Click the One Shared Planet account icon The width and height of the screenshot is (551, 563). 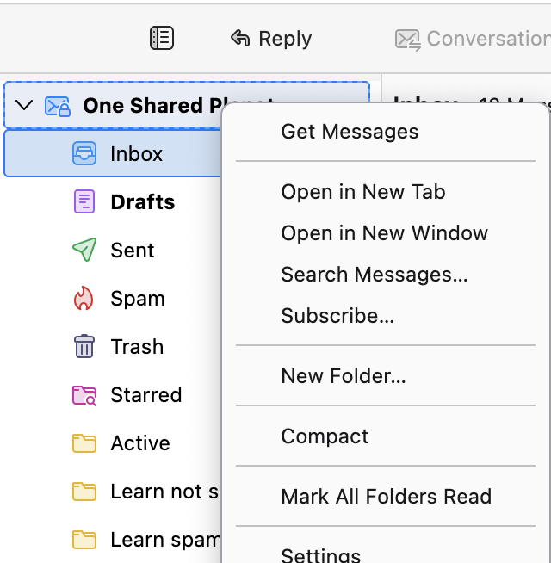coord(57,106)
